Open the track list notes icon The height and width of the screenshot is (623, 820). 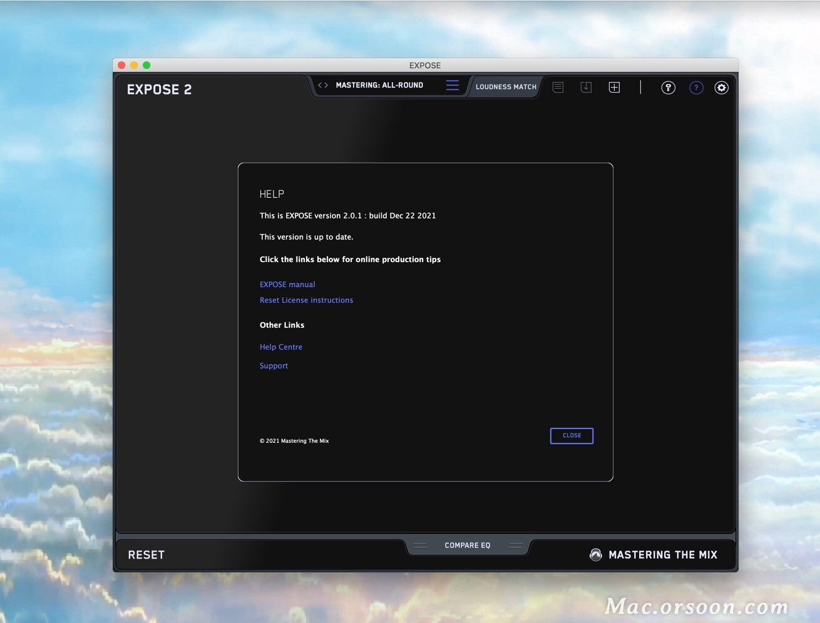558,88
